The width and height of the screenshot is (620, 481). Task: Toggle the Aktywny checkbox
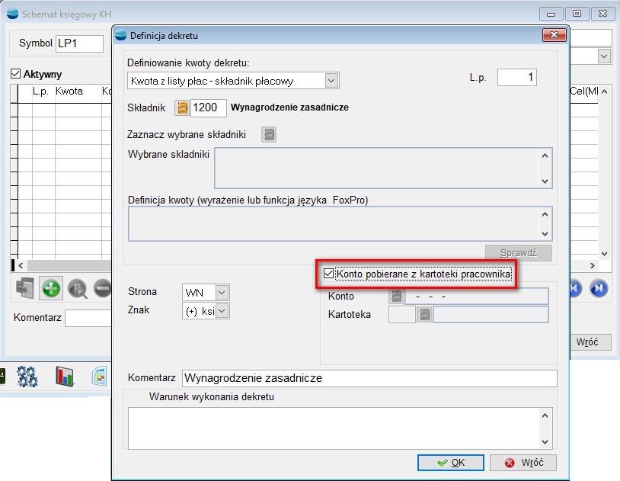15,74
